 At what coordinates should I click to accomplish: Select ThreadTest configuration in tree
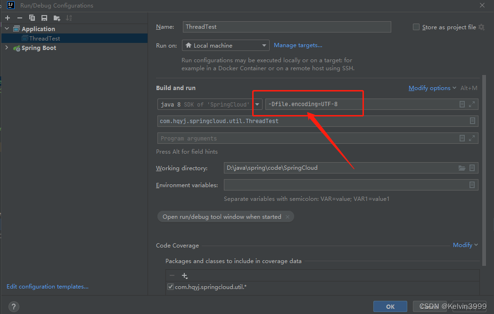click(44, 39)
